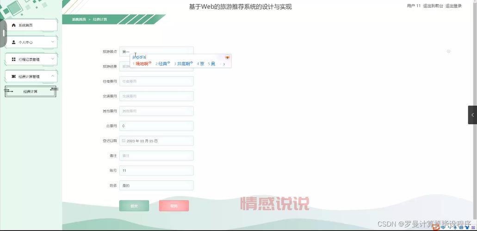Click into the 备注 input field
Image resolution: width=477 pixels, height=231 pixels.
coord(156,156)
